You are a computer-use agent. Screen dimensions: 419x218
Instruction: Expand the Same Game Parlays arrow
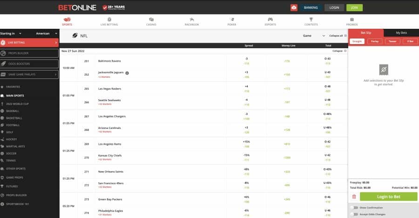[55, 75]
